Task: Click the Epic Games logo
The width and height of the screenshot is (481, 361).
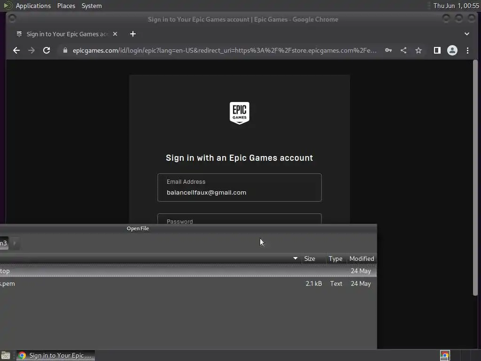Action: 239,113
